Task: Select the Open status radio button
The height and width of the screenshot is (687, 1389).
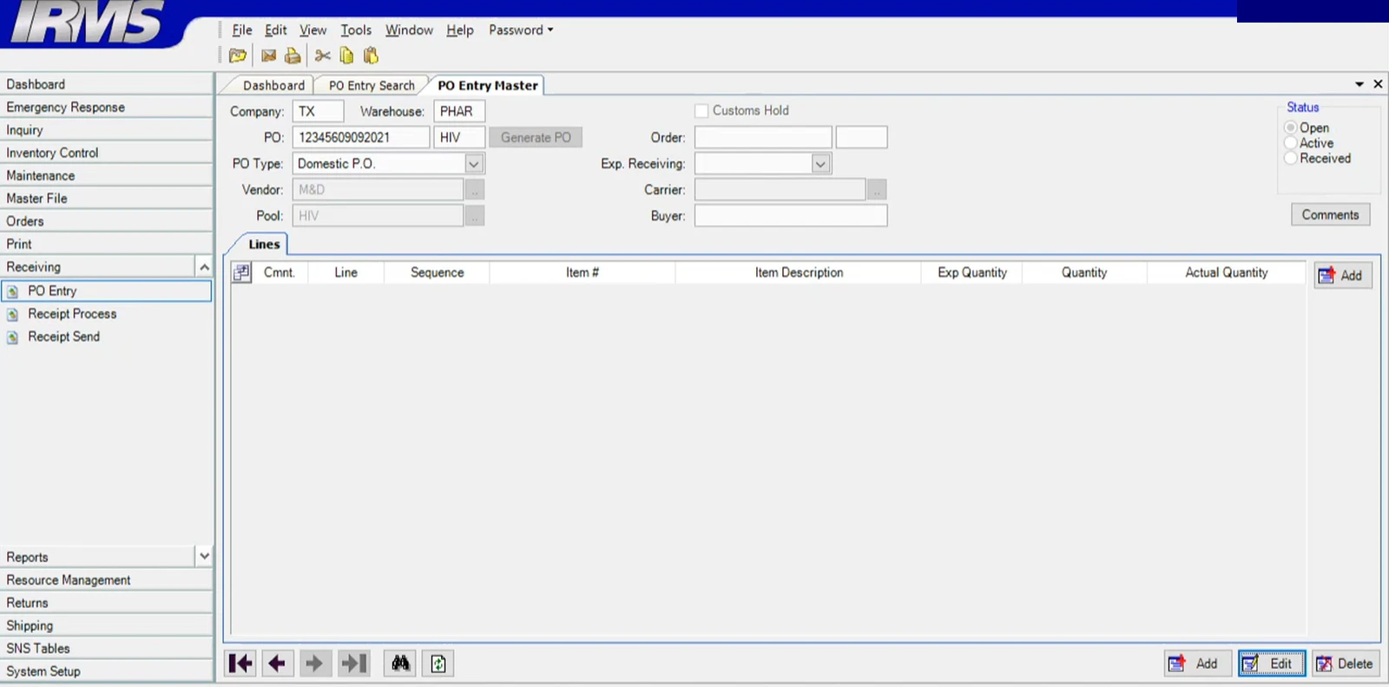Action: [1291, 128]
